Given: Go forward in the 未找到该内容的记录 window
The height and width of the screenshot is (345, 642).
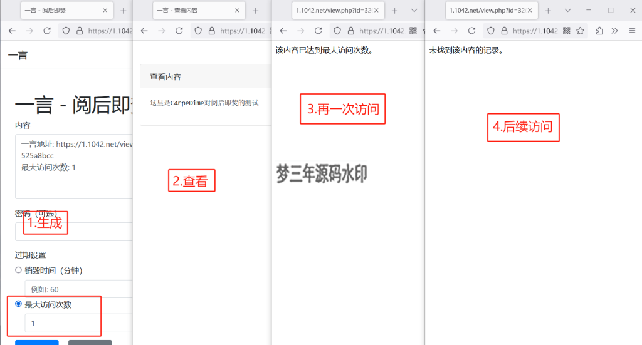Looking at the screenshot, I should click(x=455, y=31).
